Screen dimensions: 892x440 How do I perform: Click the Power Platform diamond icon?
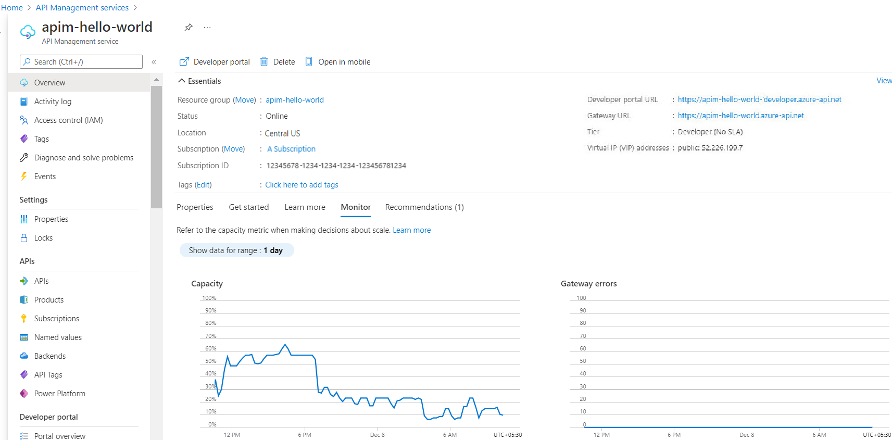click(x=24, y=394)
